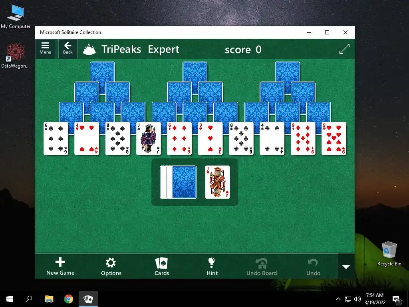Select the 4 of hearts card
Image resolution: width=409 pixels, height=307 pixels.
pos(87,138)
